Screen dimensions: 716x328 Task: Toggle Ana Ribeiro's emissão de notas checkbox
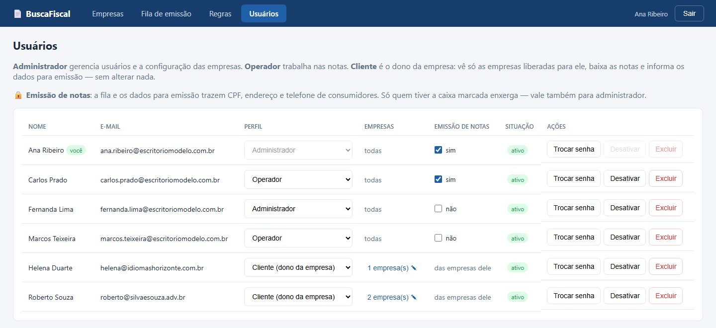438,150
